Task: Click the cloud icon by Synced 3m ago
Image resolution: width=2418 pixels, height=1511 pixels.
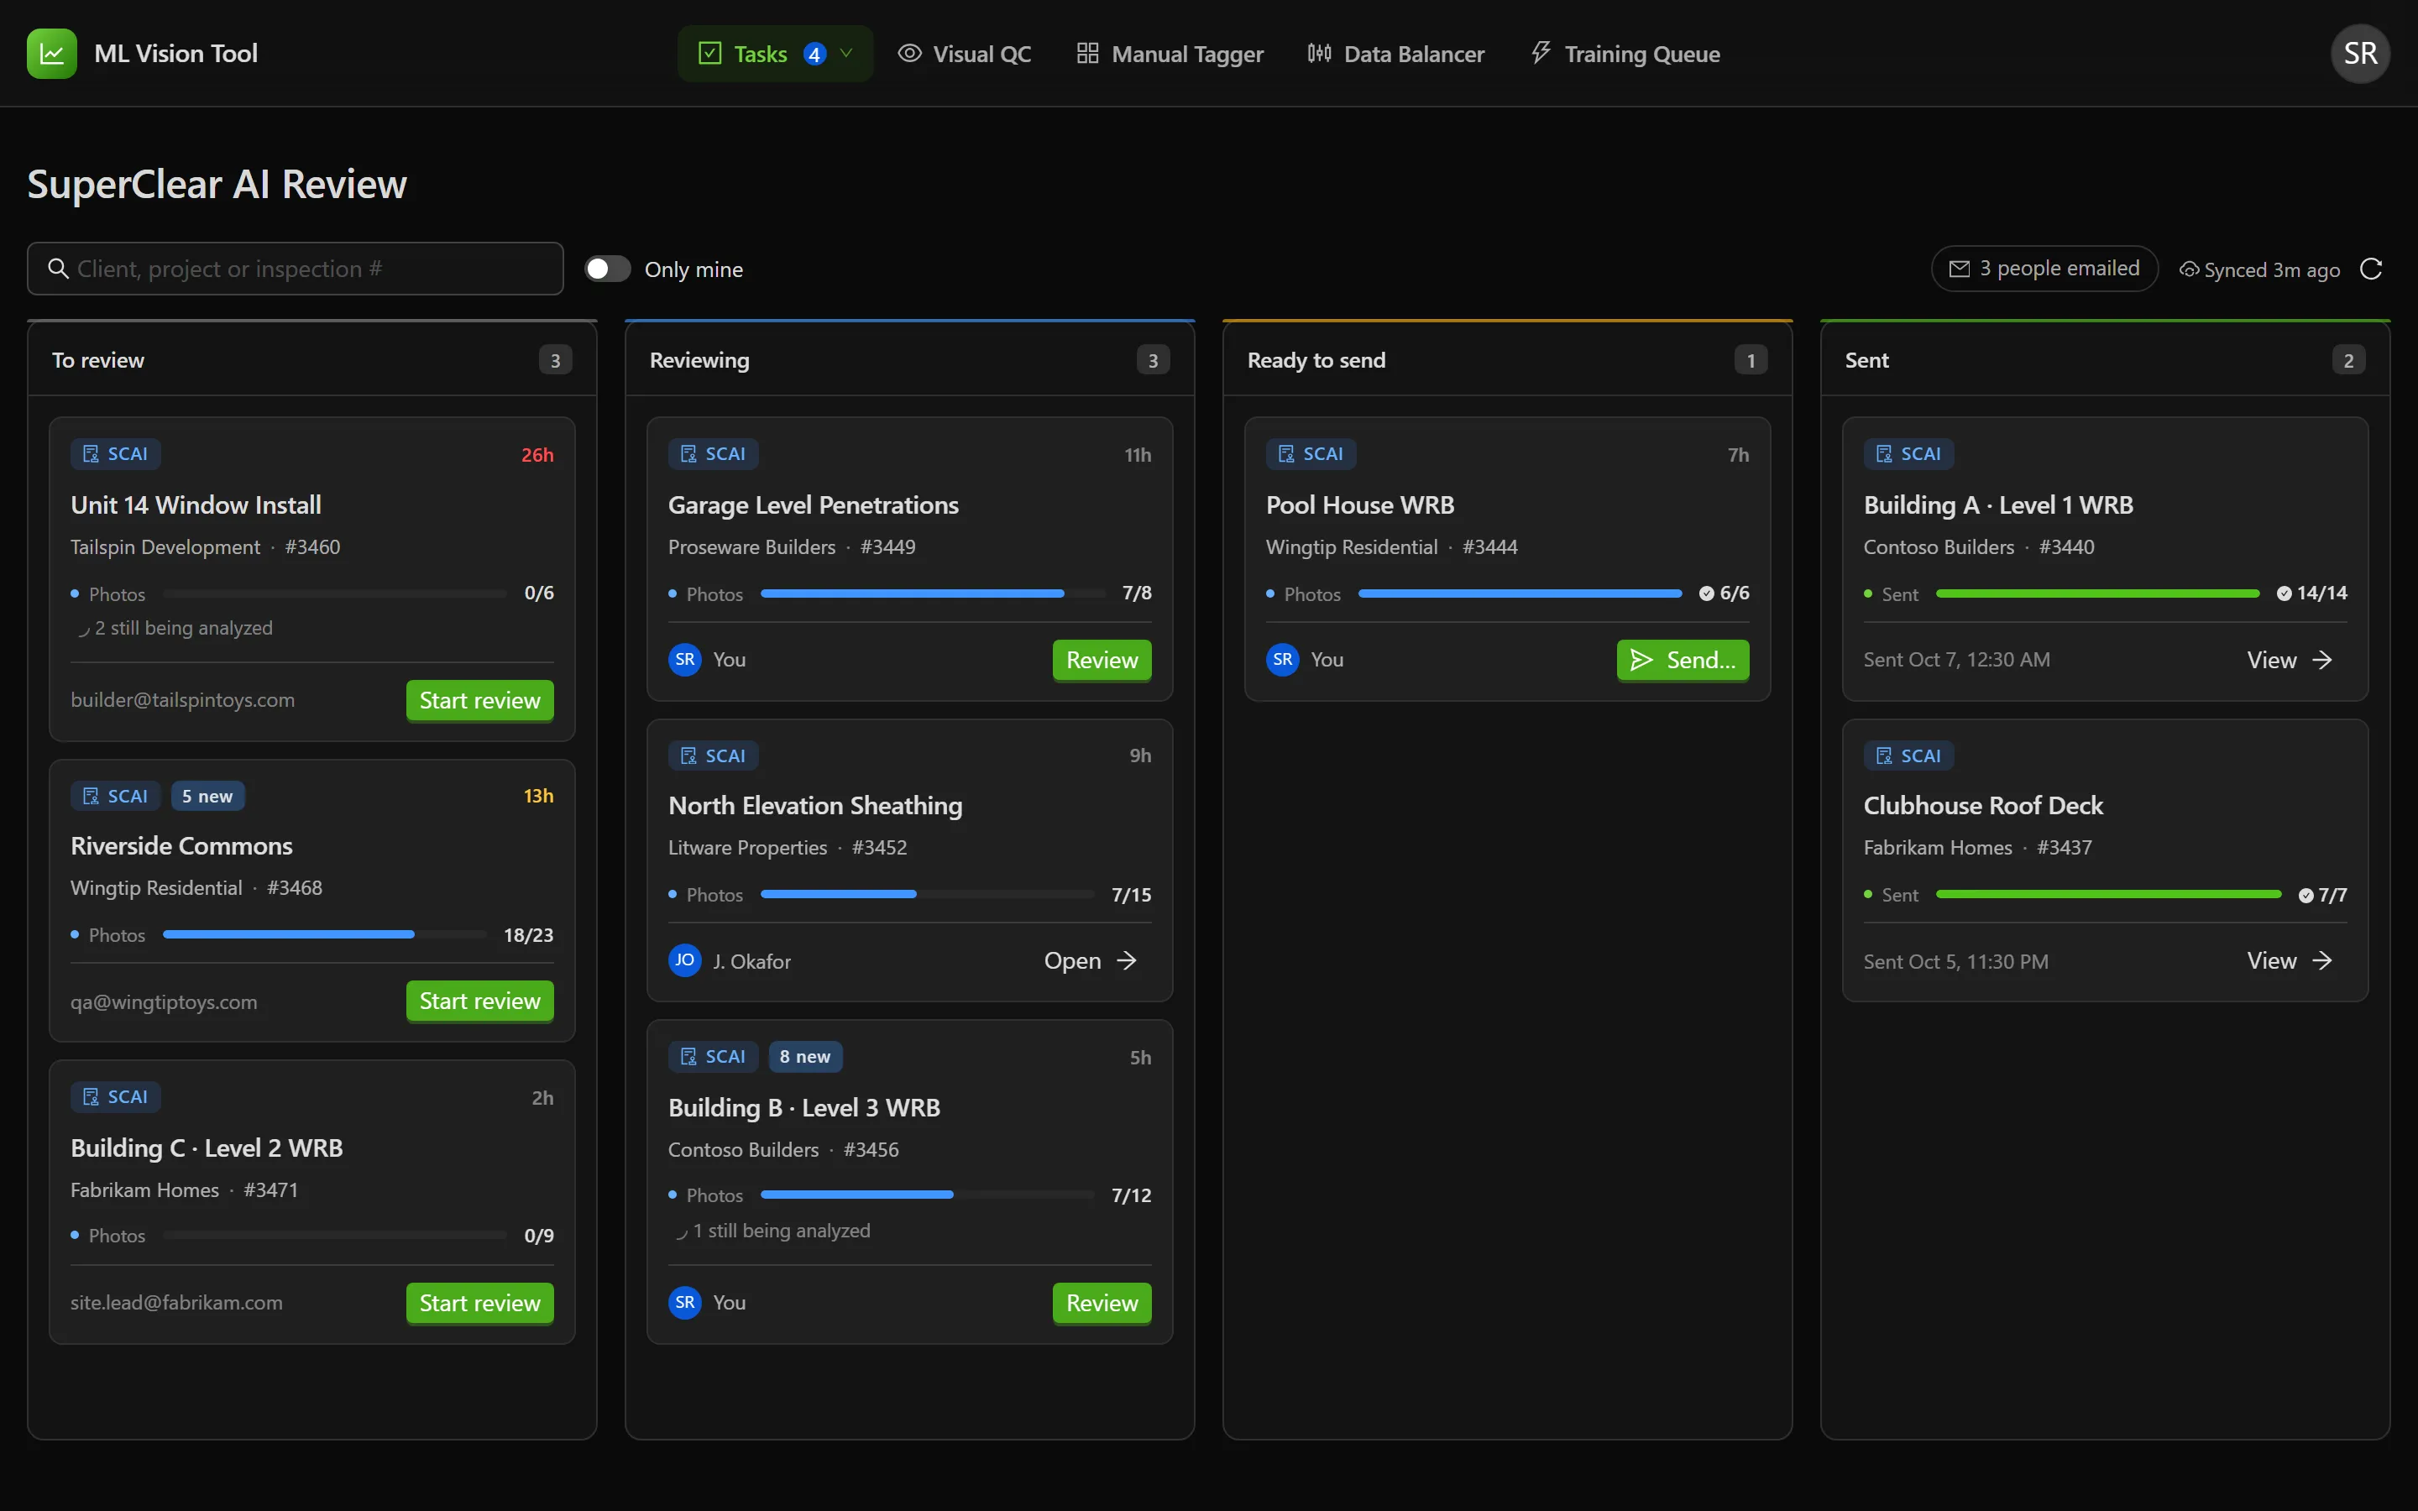Action: (x=2188, y=269)
